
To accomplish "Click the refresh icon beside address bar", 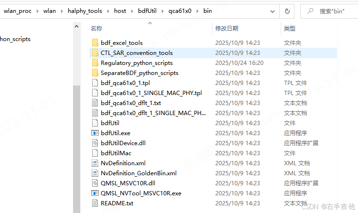I will tap(287, 11).
